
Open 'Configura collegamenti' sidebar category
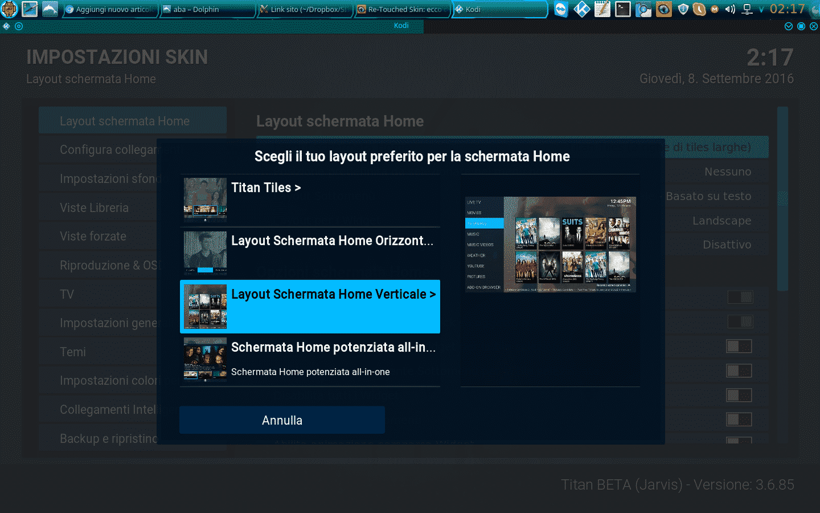133,150
